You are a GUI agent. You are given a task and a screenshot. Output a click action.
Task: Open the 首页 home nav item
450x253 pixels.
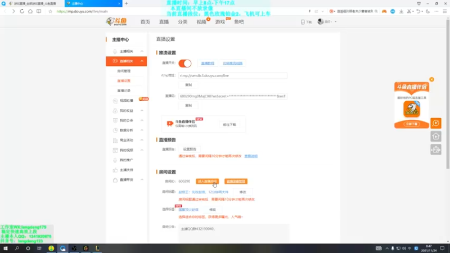[x=145, y=22]
